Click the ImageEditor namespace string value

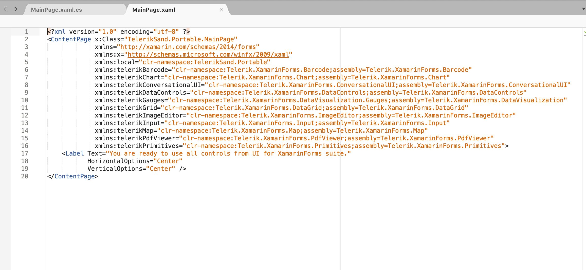point(351,115)
